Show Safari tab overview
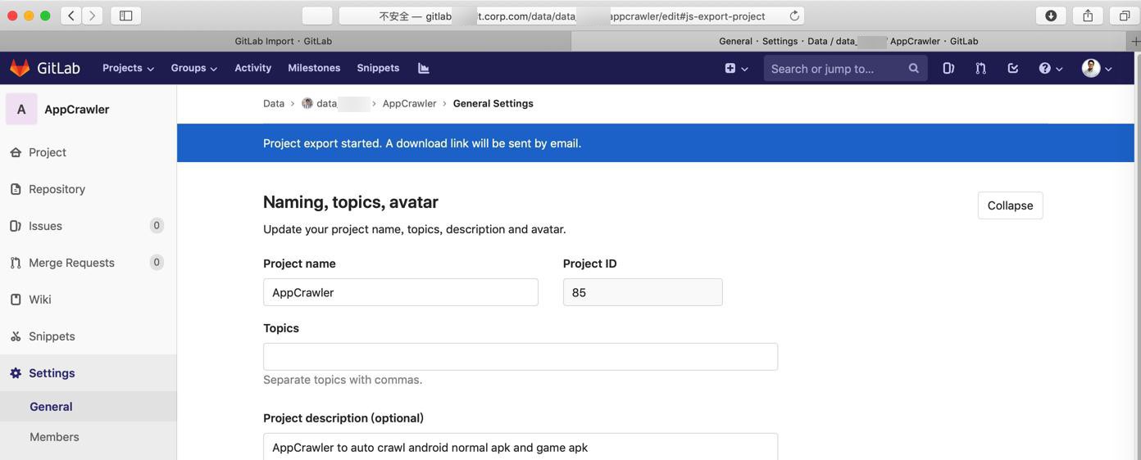 click(1125, 16)
